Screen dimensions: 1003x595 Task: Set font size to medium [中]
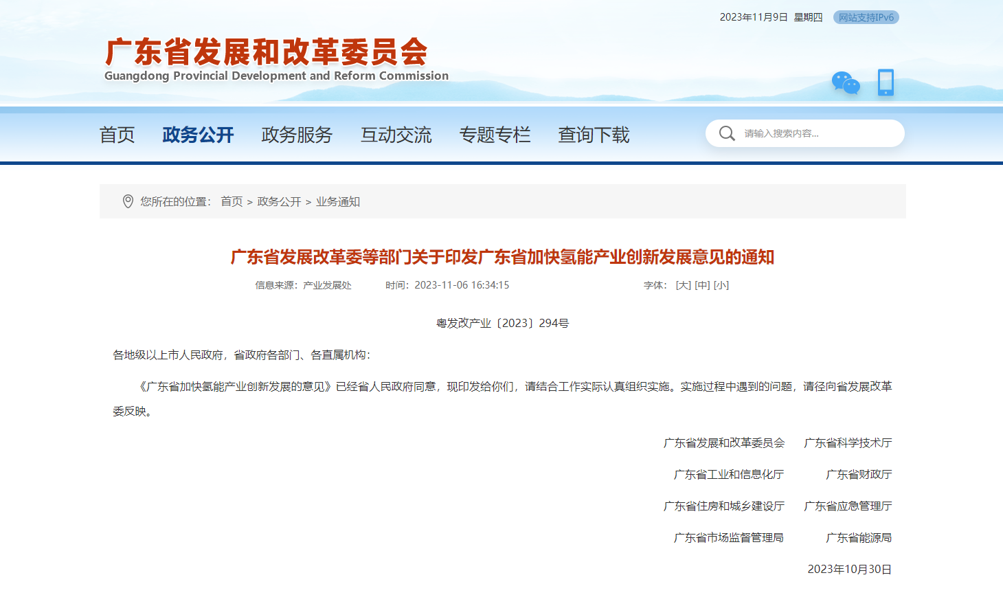click(702, 285)
